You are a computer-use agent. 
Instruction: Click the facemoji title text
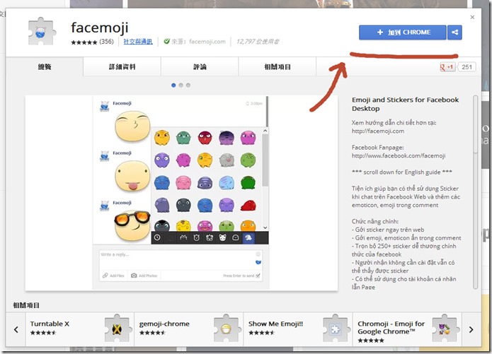[100, 28]
